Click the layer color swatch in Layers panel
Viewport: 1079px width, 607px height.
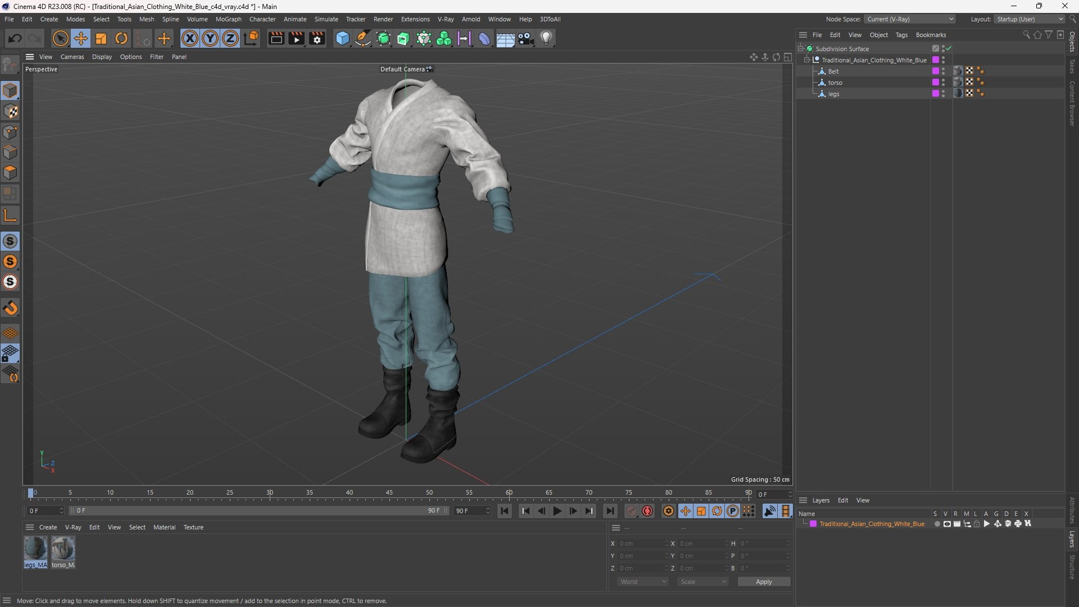[x=813, y=524]
